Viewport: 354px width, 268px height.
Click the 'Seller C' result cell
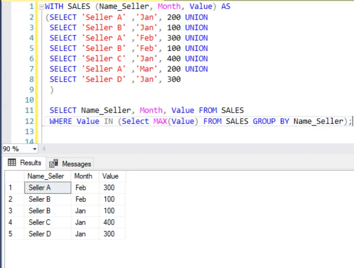coord(47,222)
